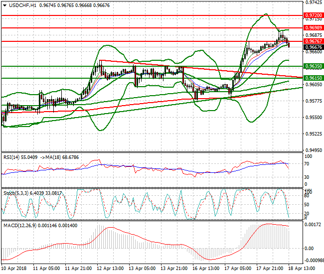Click the 12 Apr 13:00 time label
The width and height of the screenshot is (324, 274).
(x=110, y=269)
